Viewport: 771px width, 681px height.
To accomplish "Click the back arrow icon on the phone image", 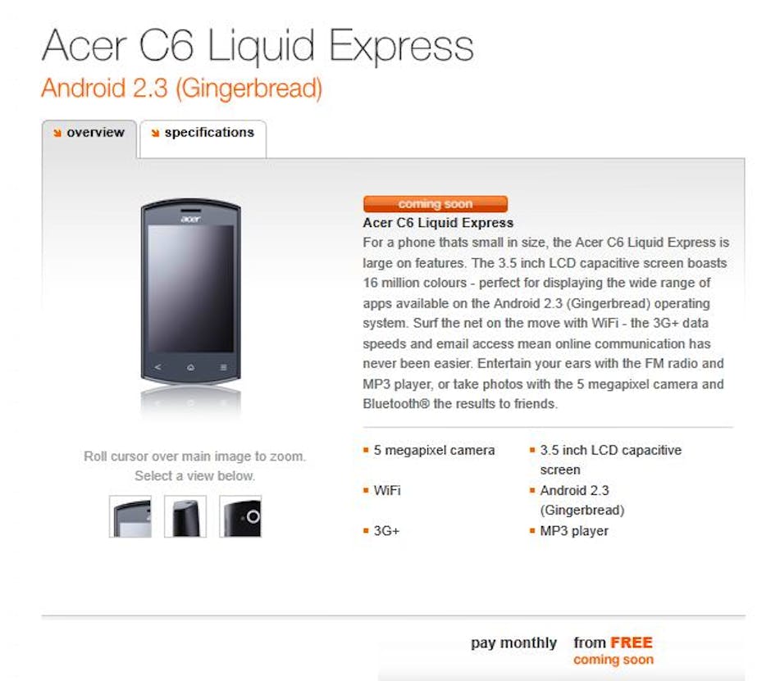I will [x=158, y=367].
